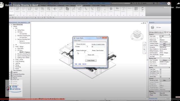
Task: Expand the Plumbing tree node
Action: tap(14, 67)
